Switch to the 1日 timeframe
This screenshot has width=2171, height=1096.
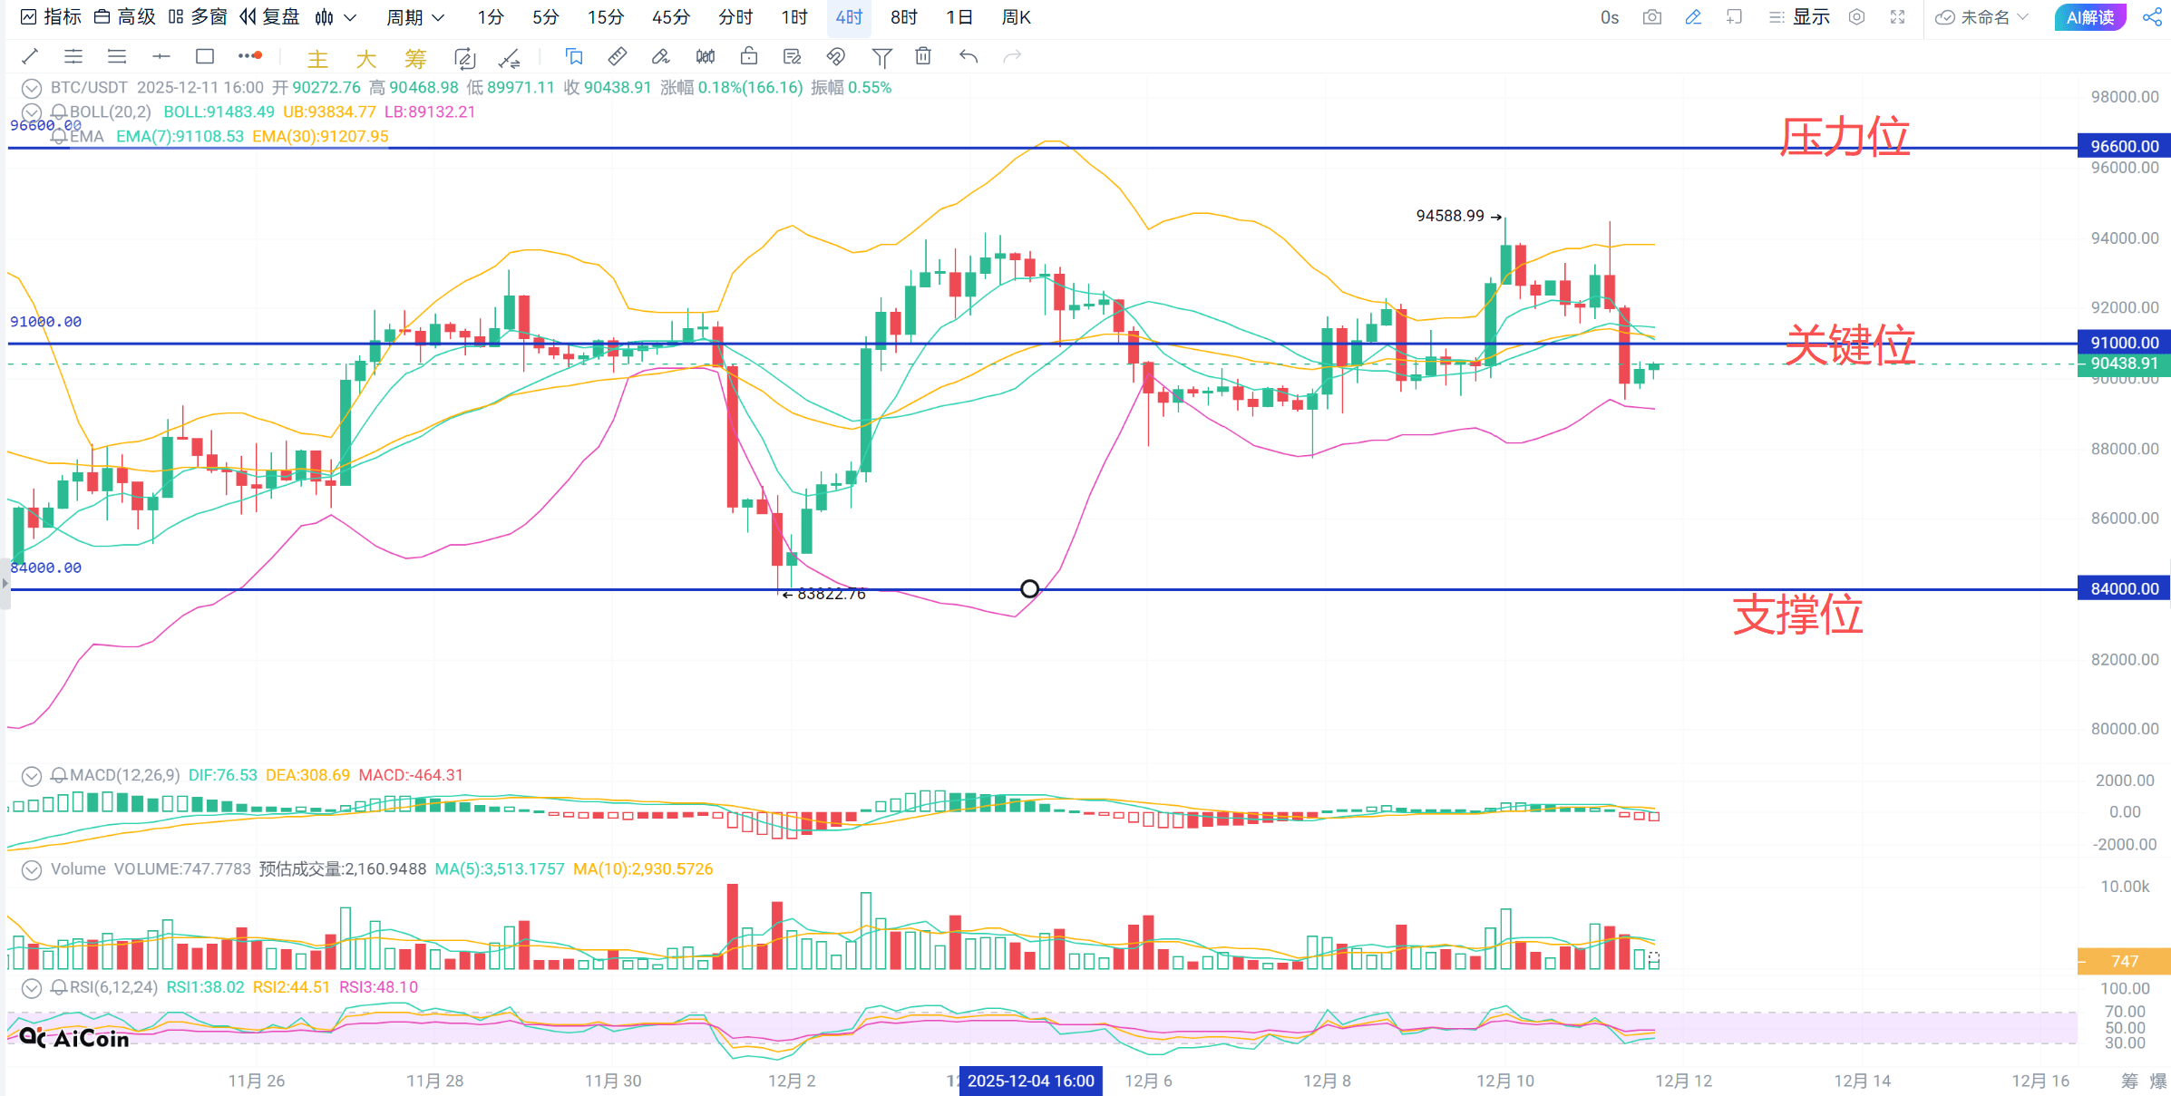pos(959,17)
